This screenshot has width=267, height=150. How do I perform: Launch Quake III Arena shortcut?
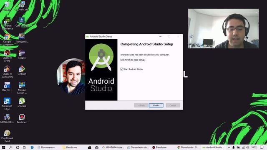7,55
